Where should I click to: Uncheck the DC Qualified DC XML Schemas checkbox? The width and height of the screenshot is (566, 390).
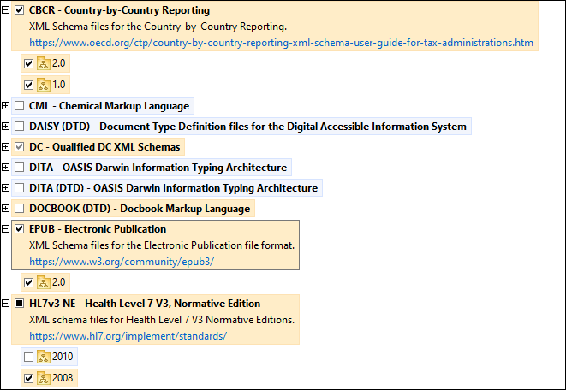(20, 147)
